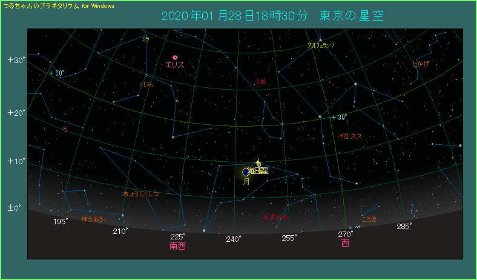Click the 南西 direction marker

pyautogui.click(x=178, y=247)
